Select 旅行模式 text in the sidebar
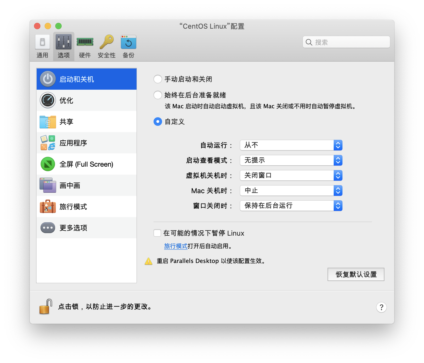Image resolution: width=424 pixels, height=363 pixels. point(73,207)
